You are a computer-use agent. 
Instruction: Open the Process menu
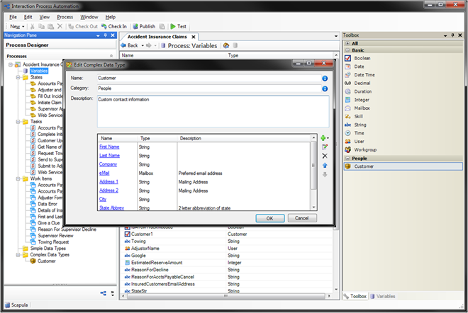[65, 16]
